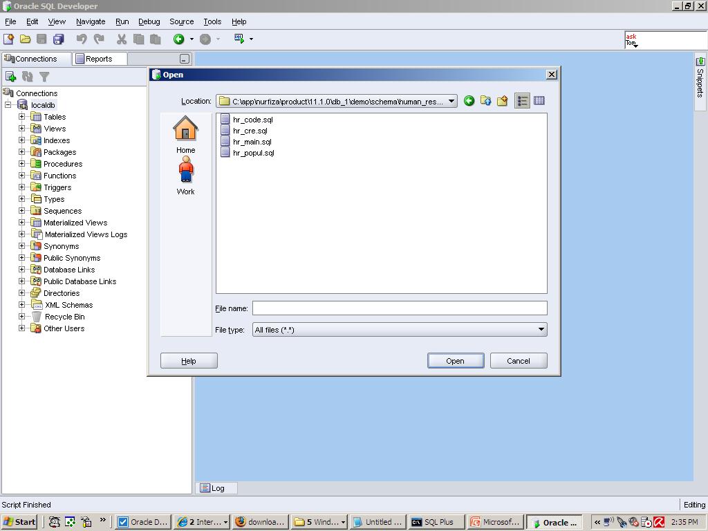
Task: Navigate up one directory level
Action: pyautogui.click(x=486, y=100)
